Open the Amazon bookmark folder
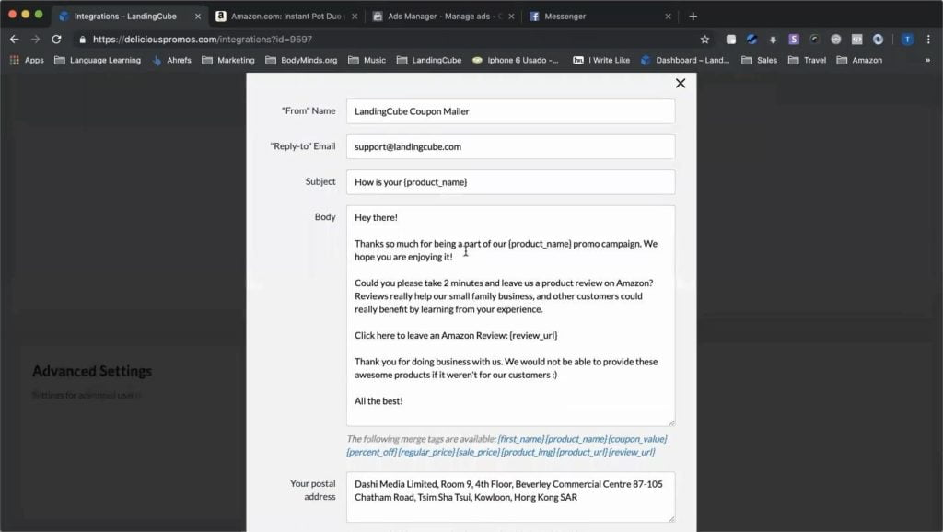This screenshot has width=943, height=532. click(860, 60)
